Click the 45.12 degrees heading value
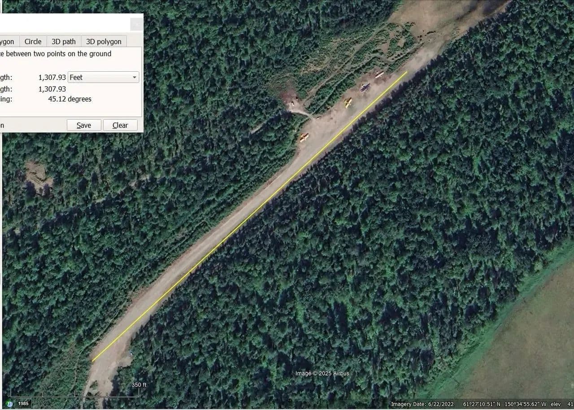 [x=70, y=99]
